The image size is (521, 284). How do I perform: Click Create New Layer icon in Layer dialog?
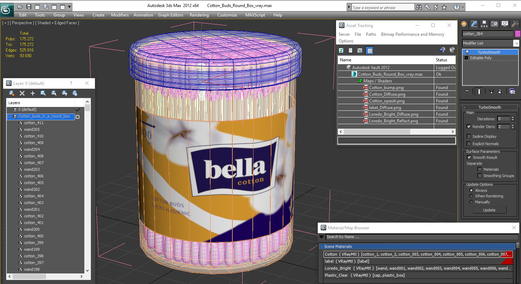12,93
